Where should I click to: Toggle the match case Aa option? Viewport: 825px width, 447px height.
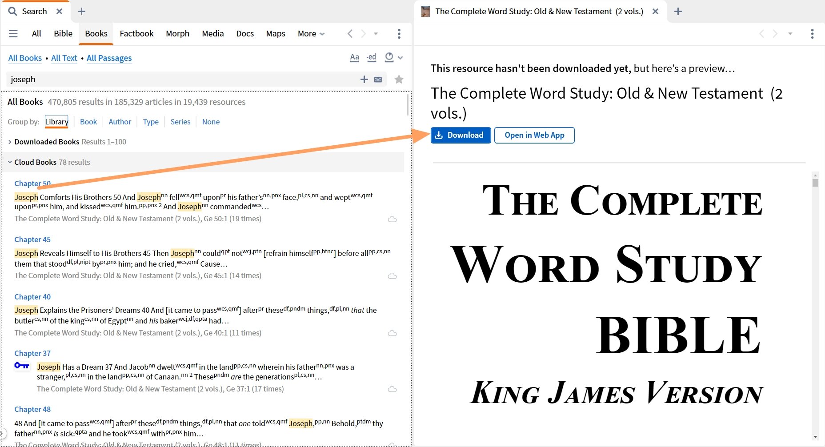pos(354,57)
